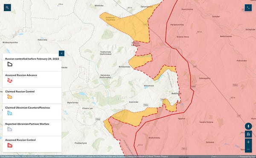The height and width of the screenshot is (158, 256).
Task: Reset map orientation with compass button
Action: 248,126
